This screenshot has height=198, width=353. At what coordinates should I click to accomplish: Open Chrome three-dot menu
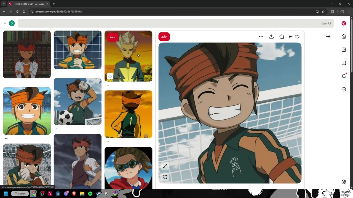(349, 12)
